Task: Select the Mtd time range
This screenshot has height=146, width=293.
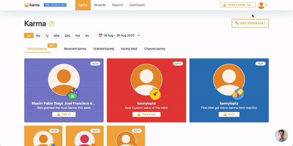Action: pyautogui.click(x=57, y=36)
